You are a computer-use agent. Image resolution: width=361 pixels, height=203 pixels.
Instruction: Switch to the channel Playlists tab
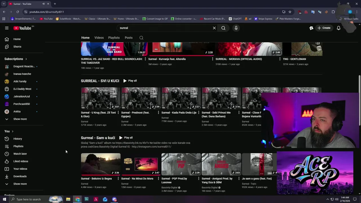pos(114,38)
